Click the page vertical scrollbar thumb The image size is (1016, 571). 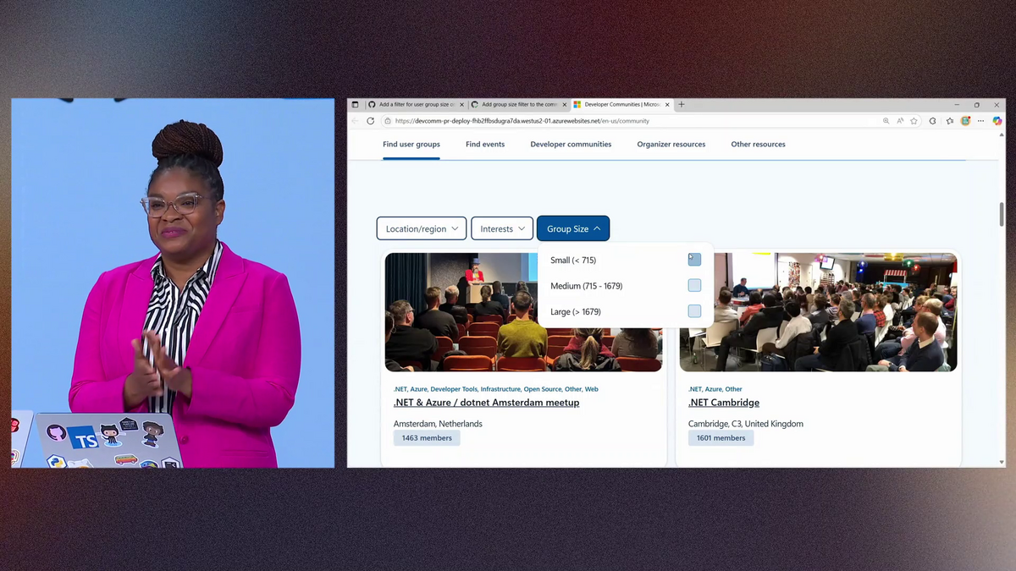point(1002,214)
